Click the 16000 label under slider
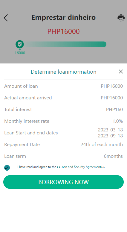127x232 pixels. [20, 53]
